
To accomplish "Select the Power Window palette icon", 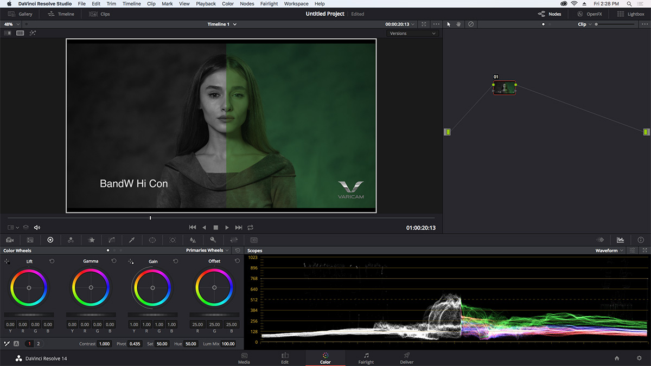I will point(152,240).
